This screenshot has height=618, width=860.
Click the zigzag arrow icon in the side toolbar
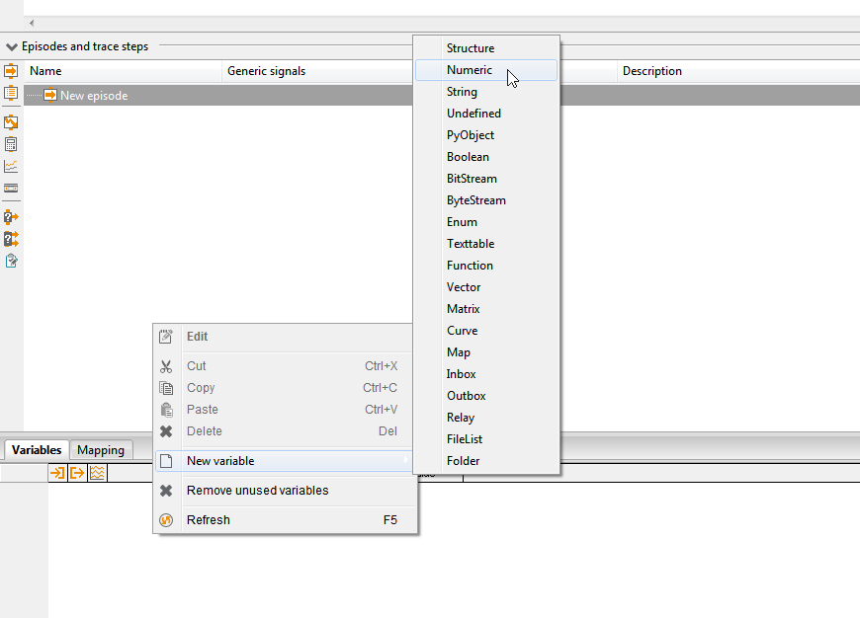coord(11,122)
